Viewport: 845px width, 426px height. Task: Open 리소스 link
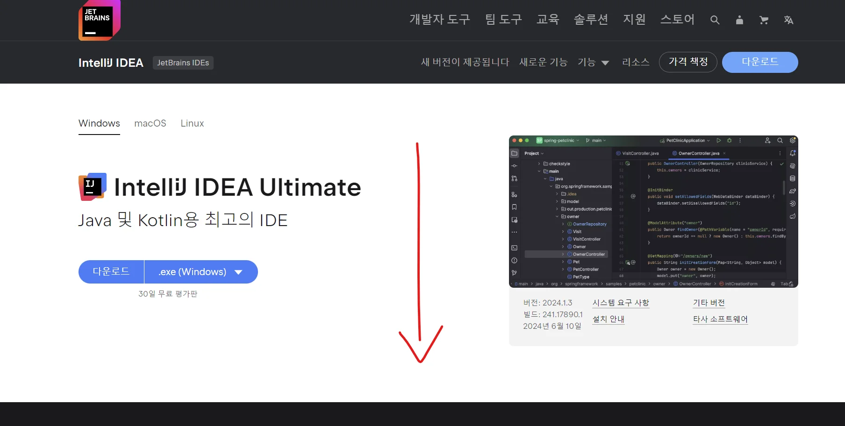[x=636, y=62]
